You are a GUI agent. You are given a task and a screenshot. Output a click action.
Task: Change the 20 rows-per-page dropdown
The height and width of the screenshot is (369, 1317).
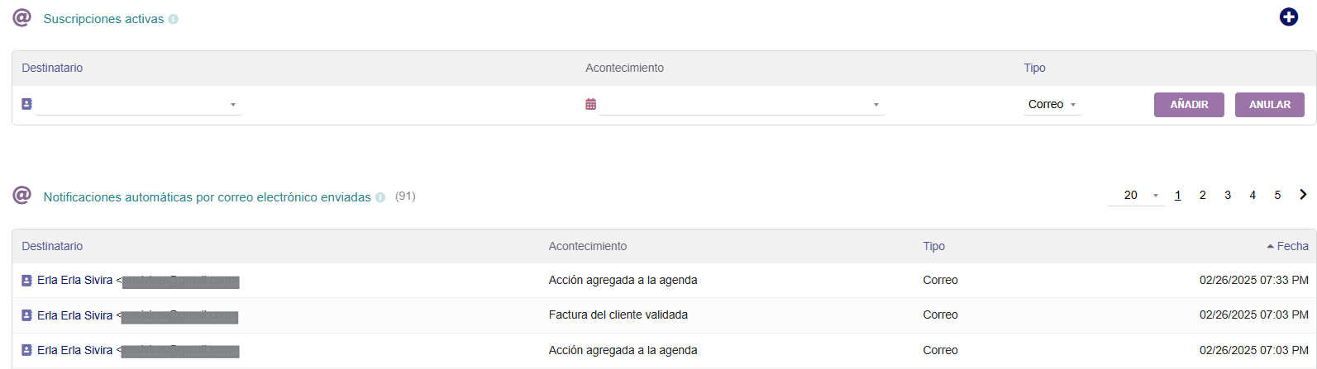pos(1135,196)
